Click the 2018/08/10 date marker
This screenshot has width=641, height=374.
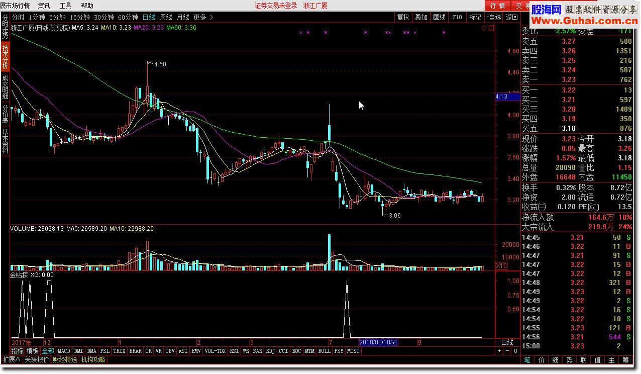(x=378, y=342)
